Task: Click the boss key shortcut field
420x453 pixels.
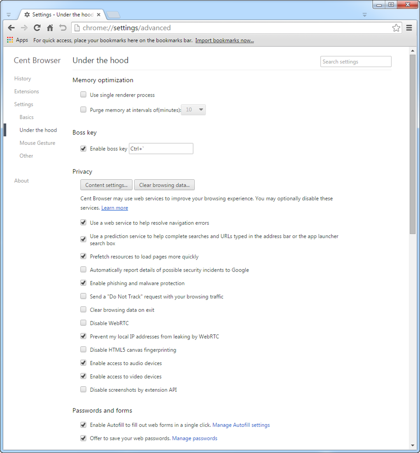Action: [161, 149]
